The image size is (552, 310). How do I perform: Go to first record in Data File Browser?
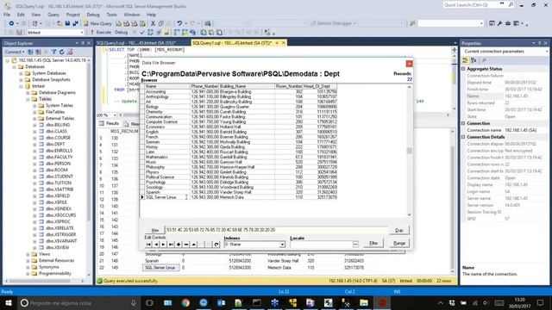148,245
